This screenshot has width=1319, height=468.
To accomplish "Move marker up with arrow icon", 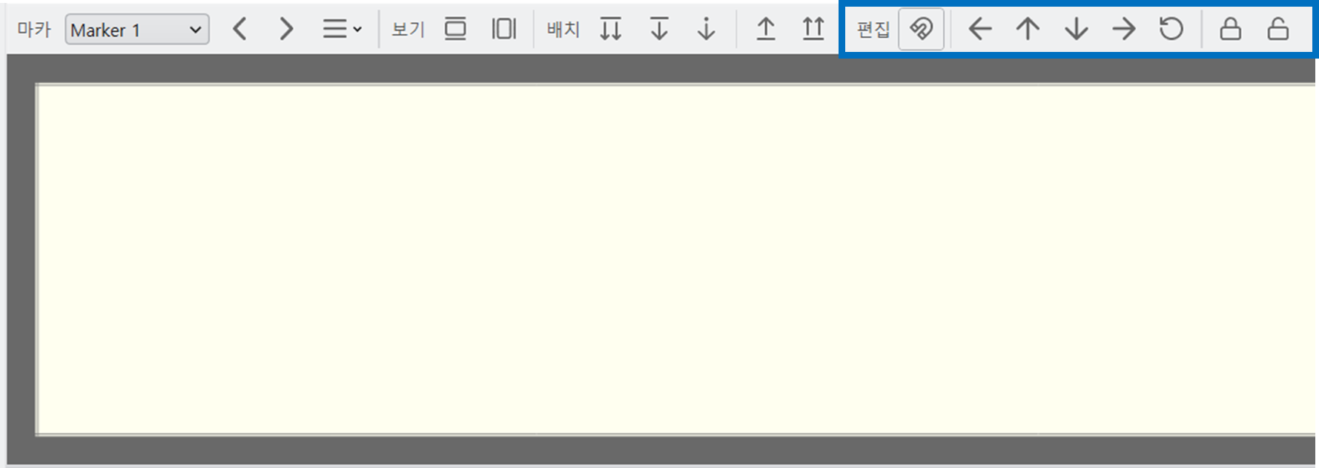I will coord(1028,29).
